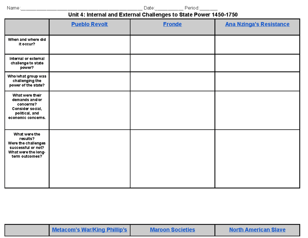Click the 'What were the results?' row header
This screenshot has height=238, width=308.
[x=27, y=145]
